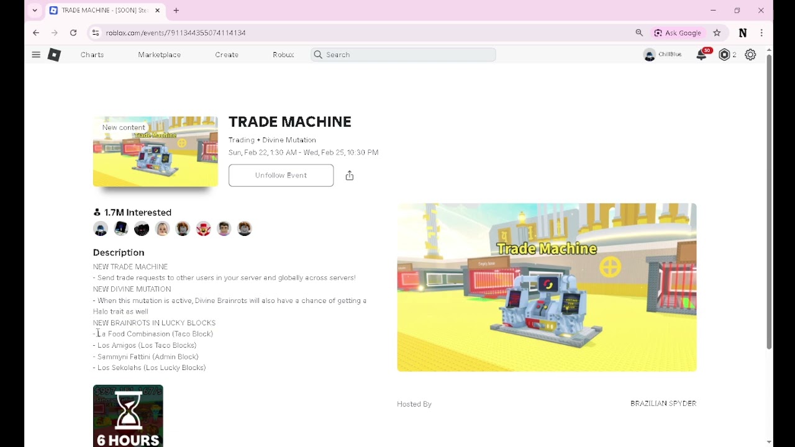Select the TRADE MACHINE browser tab
Screen dimensions: 795x447
tap(105, 11)
